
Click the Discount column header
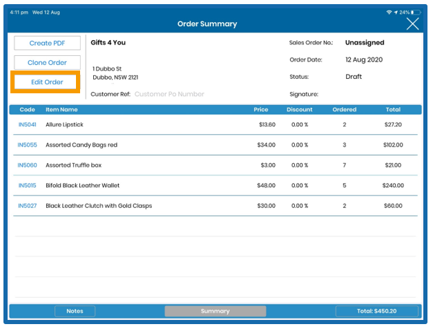tap(299, 110)
